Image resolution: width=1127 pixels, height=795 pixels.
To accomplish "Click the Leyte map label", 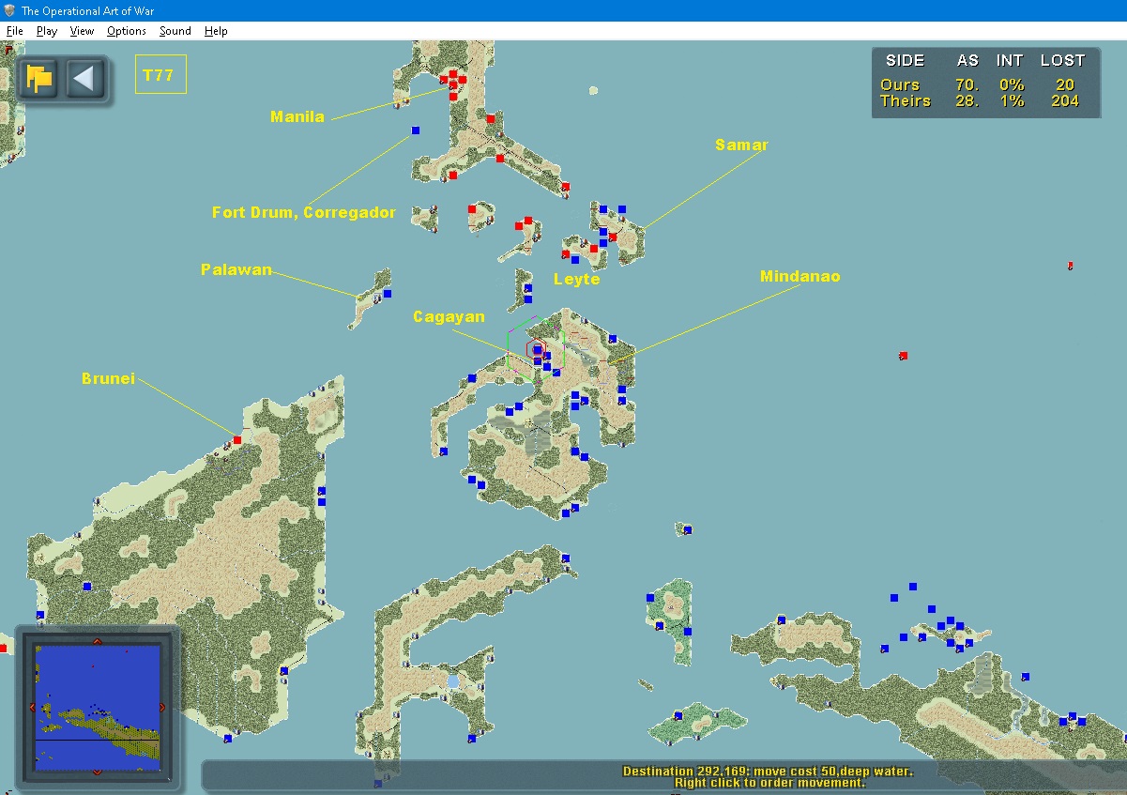I will 576,280.
